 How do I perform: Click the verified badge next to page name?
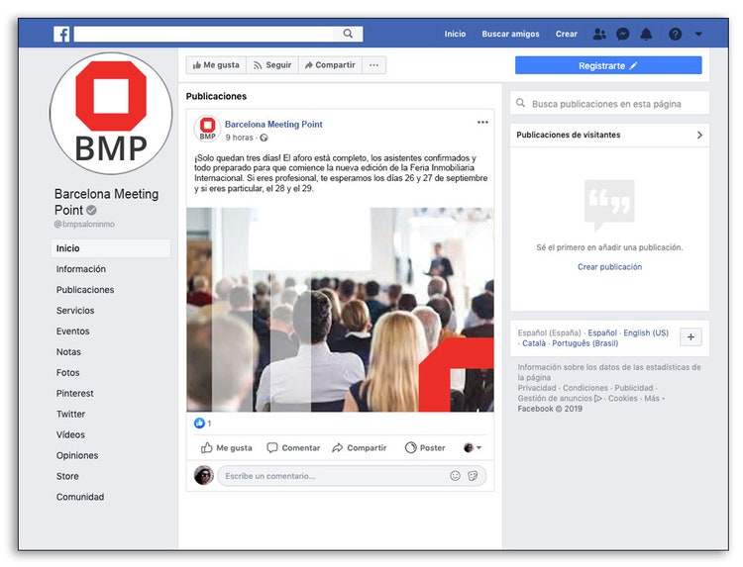click(91, 210)
